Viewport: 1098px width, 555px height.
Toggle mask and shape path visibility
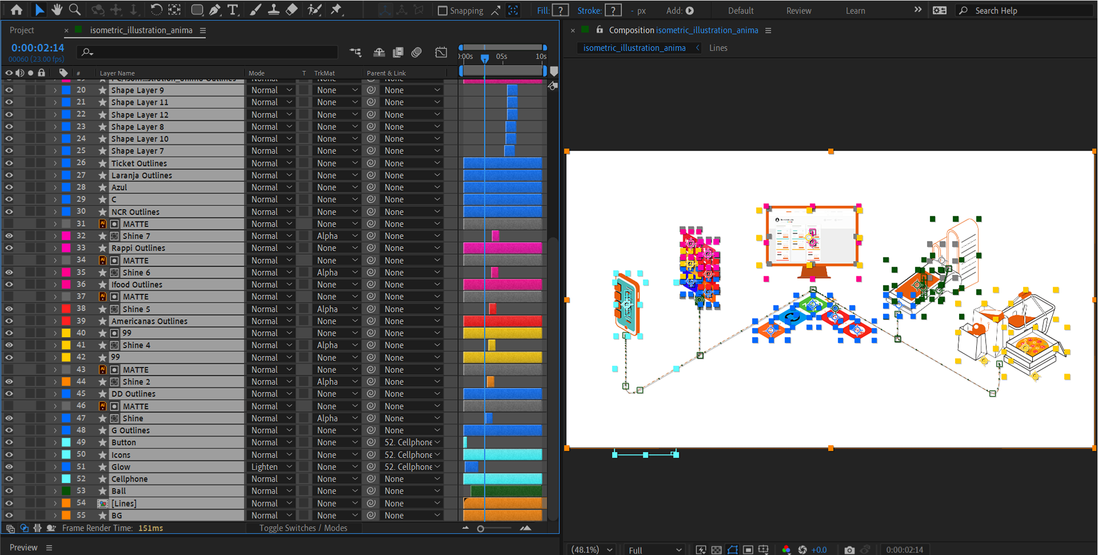coord(733,550)
